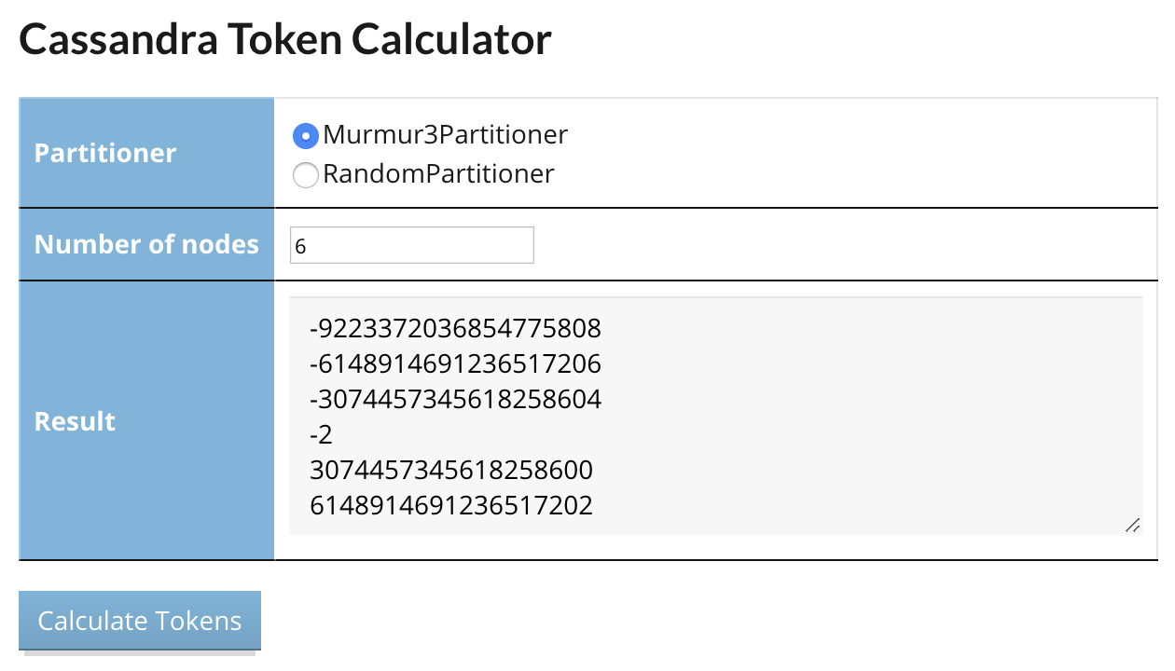This screenshot has width=1175, height=671.
Task: Click the Number of nodes label
Action: click(x=146, y=244)
